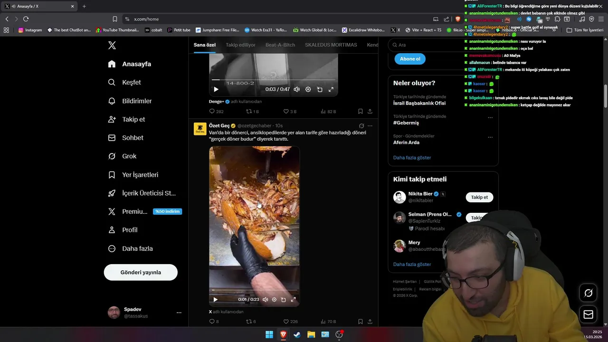The height and width of the screenshot is (342, 608).
Task: Click floating Grok button at bottom right
Action: pyautogui.click(x=588, y=293)
